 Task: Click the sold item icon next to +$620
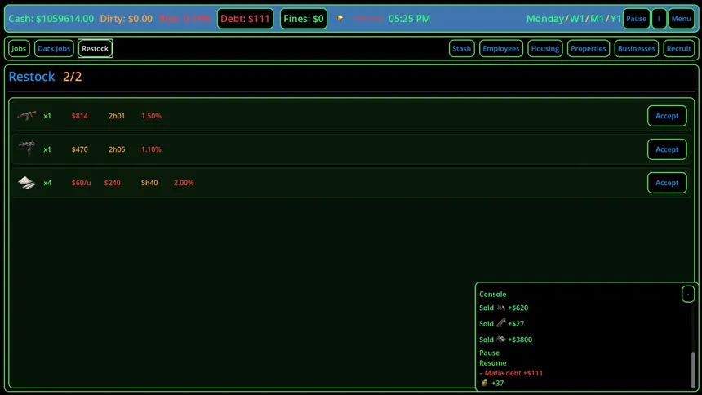[x=501, y=308]
